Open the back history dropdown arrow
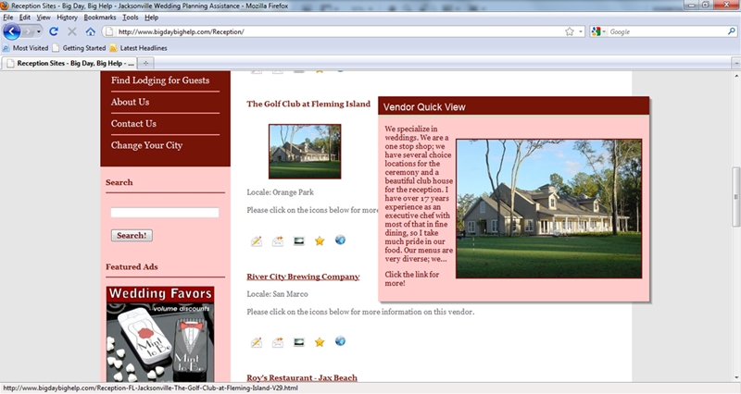 [x=39, y=31]
